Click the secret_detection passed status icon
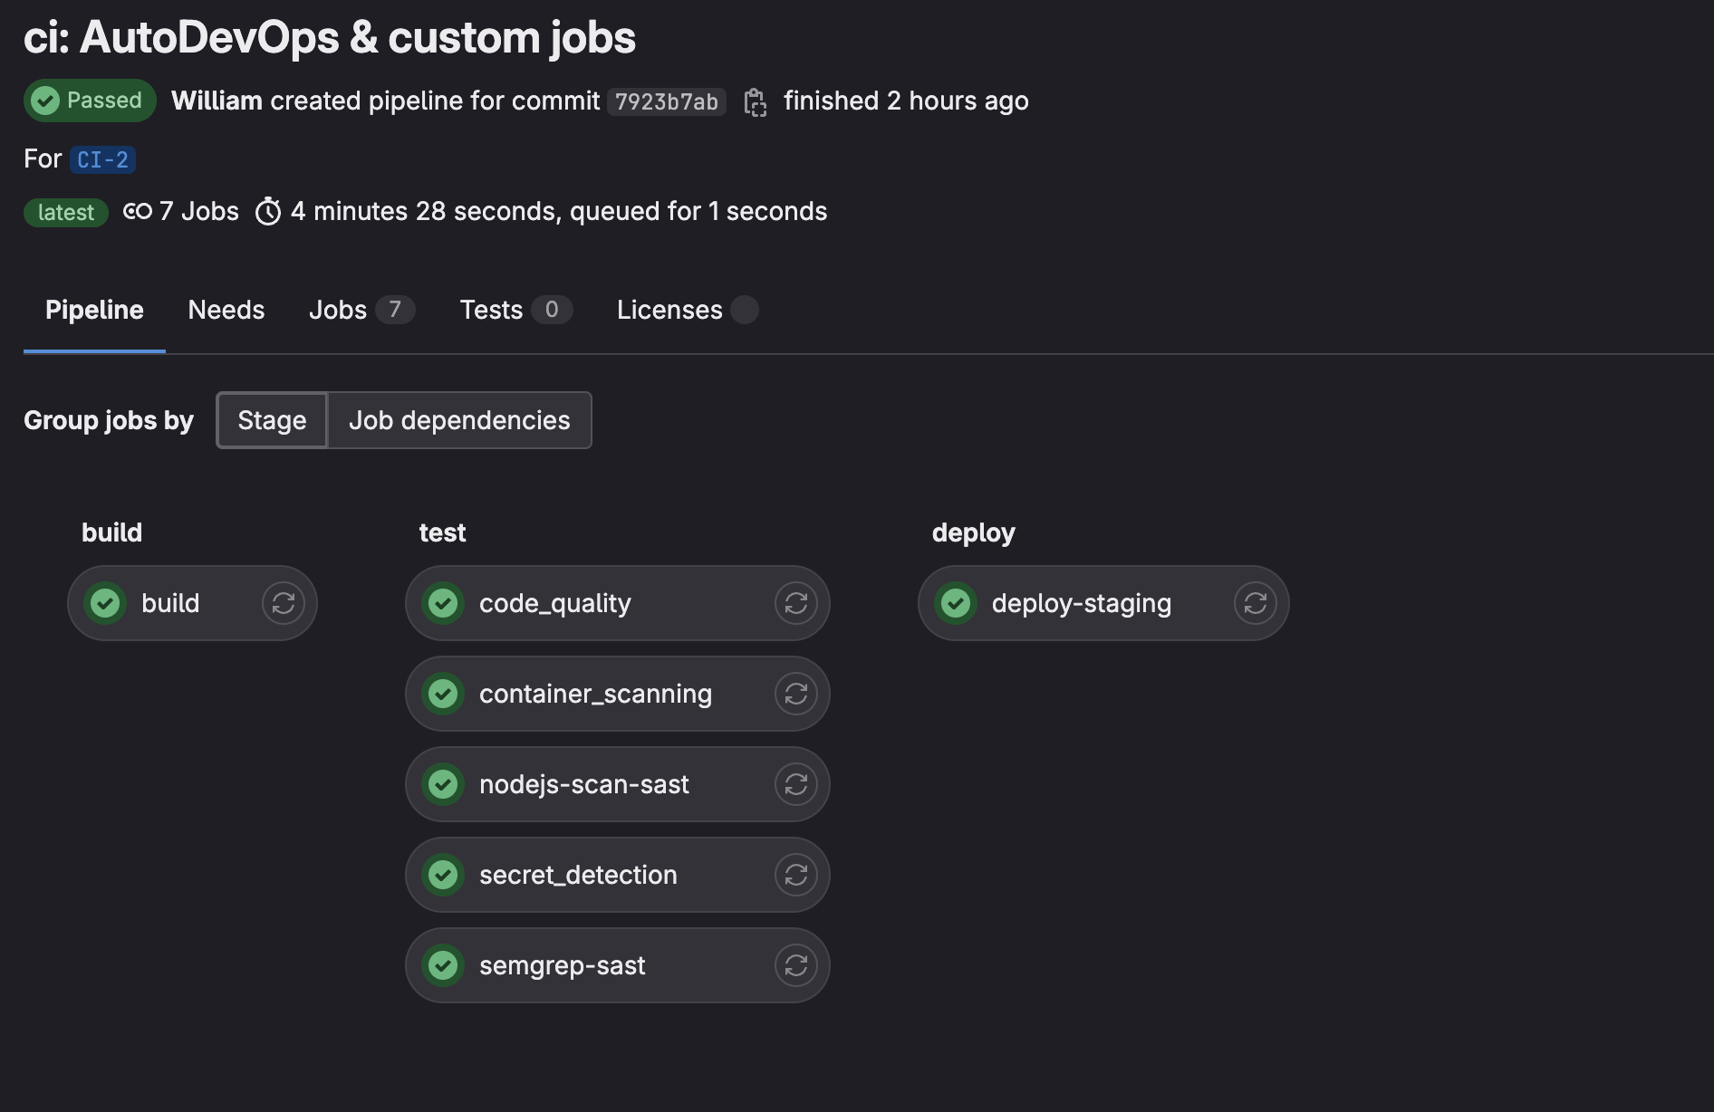Image resolution: width=1714 pixels, height=1112 pixels. coord(443,875)
